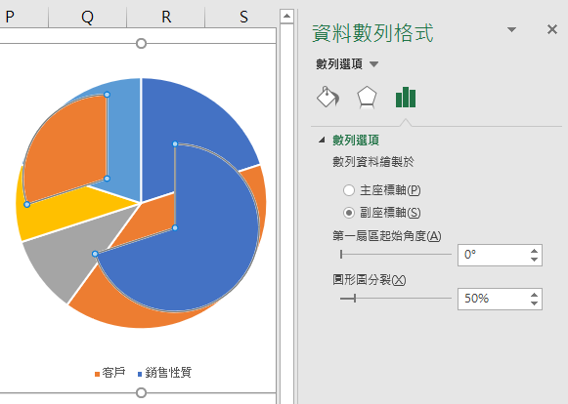Select column Q header

(87, 17)
